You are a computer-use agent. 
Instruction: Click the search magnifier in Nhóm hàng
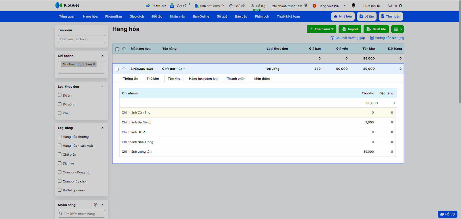61,214
